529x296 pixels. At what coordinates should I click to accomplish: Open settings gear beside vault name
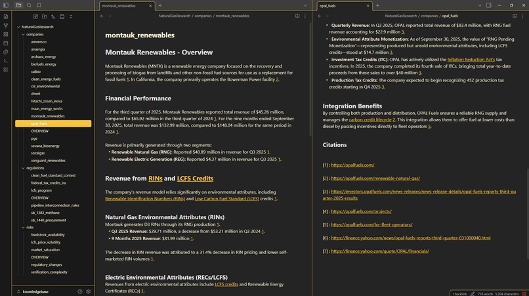point(89,291)
